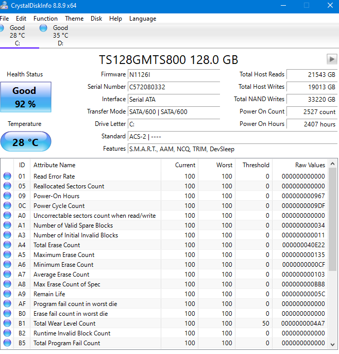Click the Raw Values column header
Screen dimensions: 339x354
click(300, 165)
